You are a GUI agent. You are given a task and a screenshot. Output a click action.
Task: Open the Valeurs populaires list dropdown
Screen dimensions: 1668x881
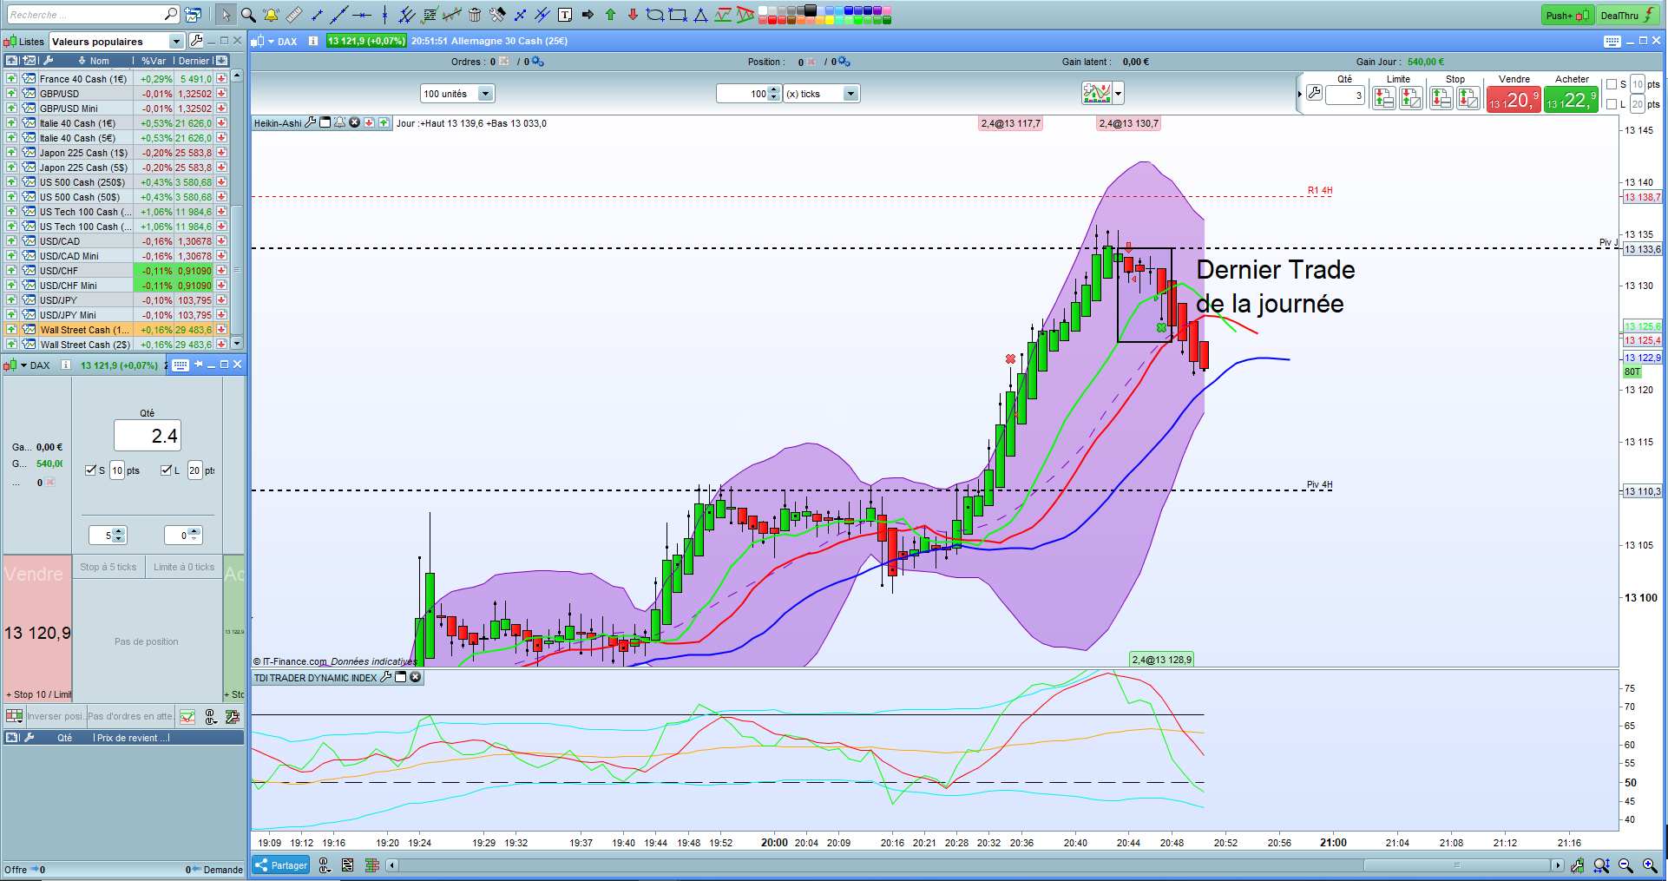click(177, 41)
